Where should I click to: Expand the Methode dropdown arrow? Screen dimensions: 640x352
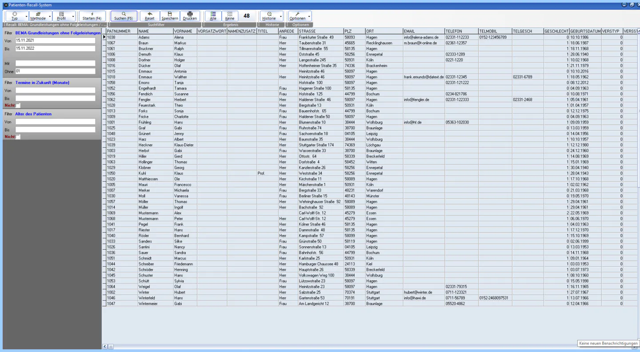coord(50,16)
